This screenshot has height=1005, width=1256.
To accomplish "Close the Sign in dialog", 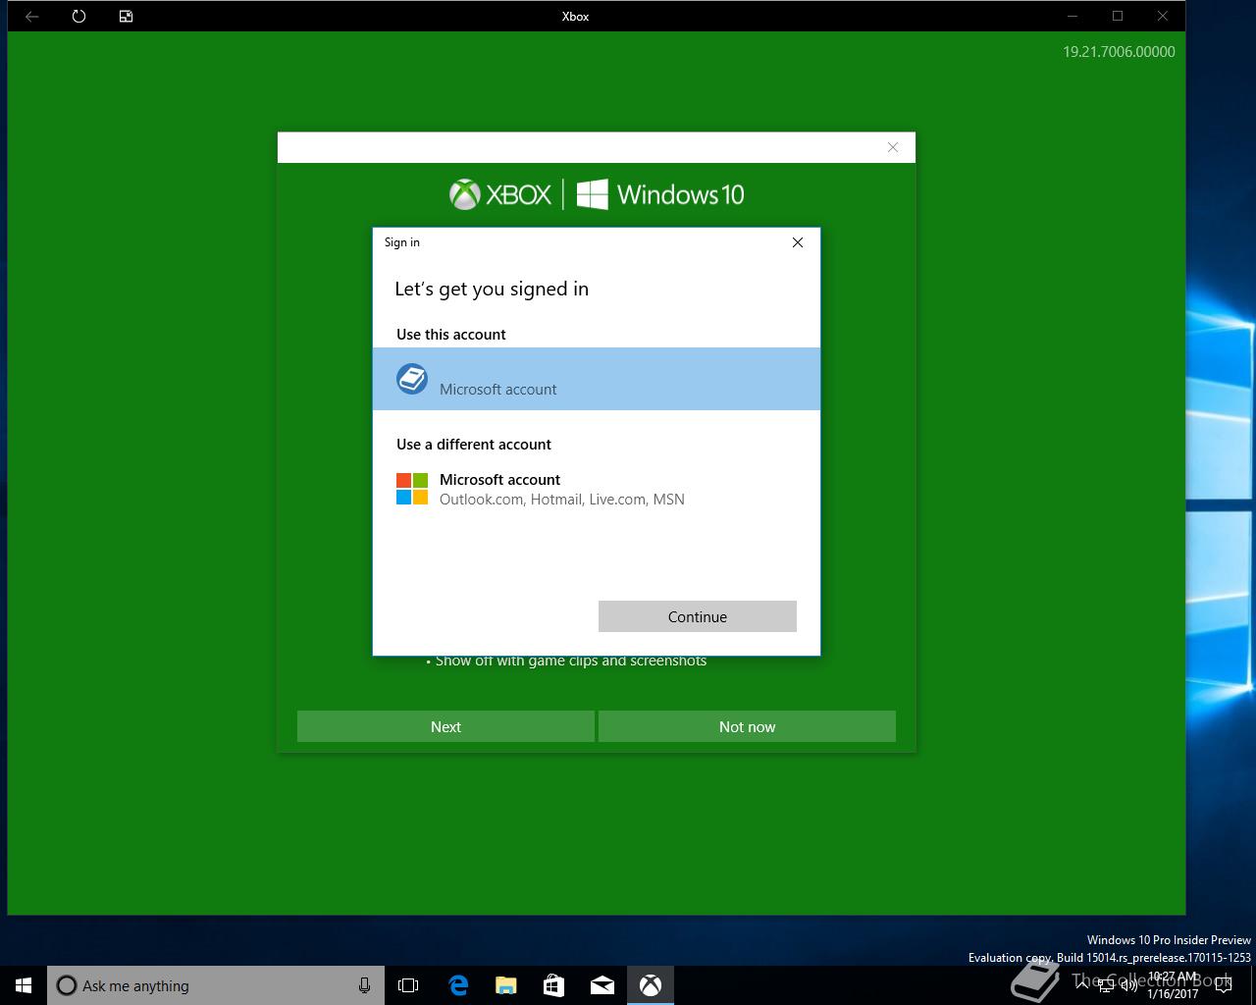I will (798, 242).
